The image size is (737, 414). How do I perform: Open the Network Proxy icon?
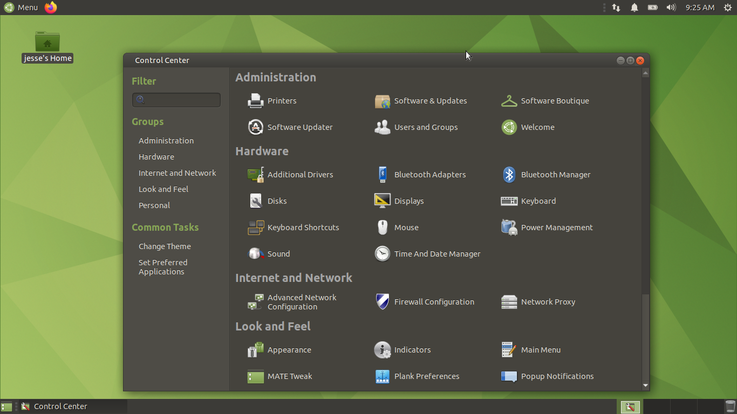point(509,302)
